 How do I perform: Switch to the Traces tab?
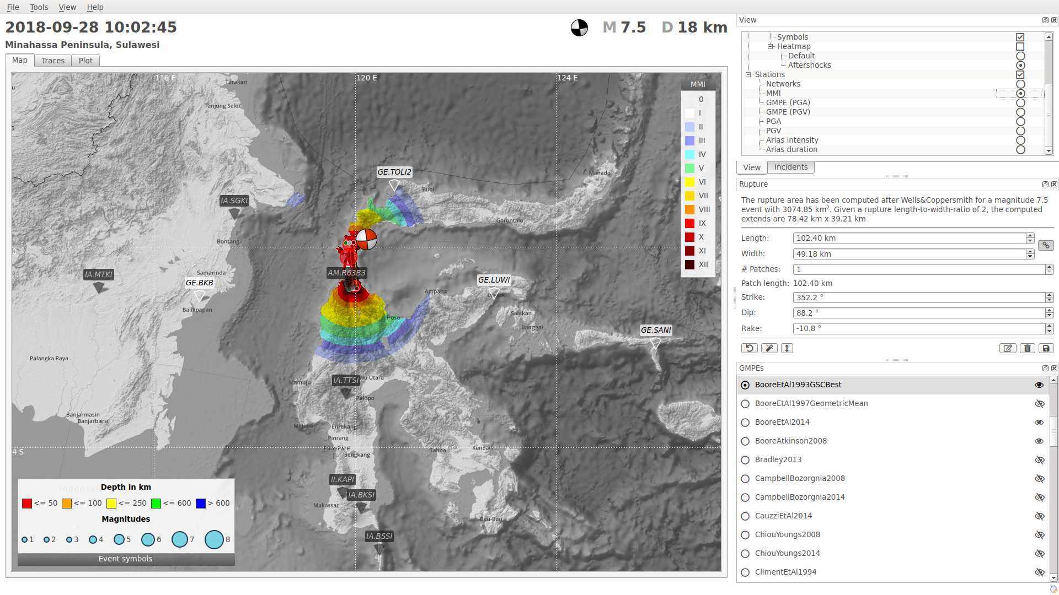[53, 61]
